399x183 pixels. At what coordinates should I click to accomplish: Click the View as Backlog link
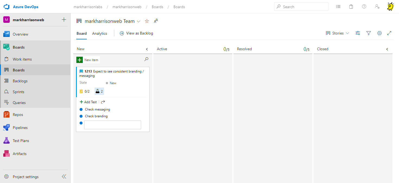click(137, 33)
